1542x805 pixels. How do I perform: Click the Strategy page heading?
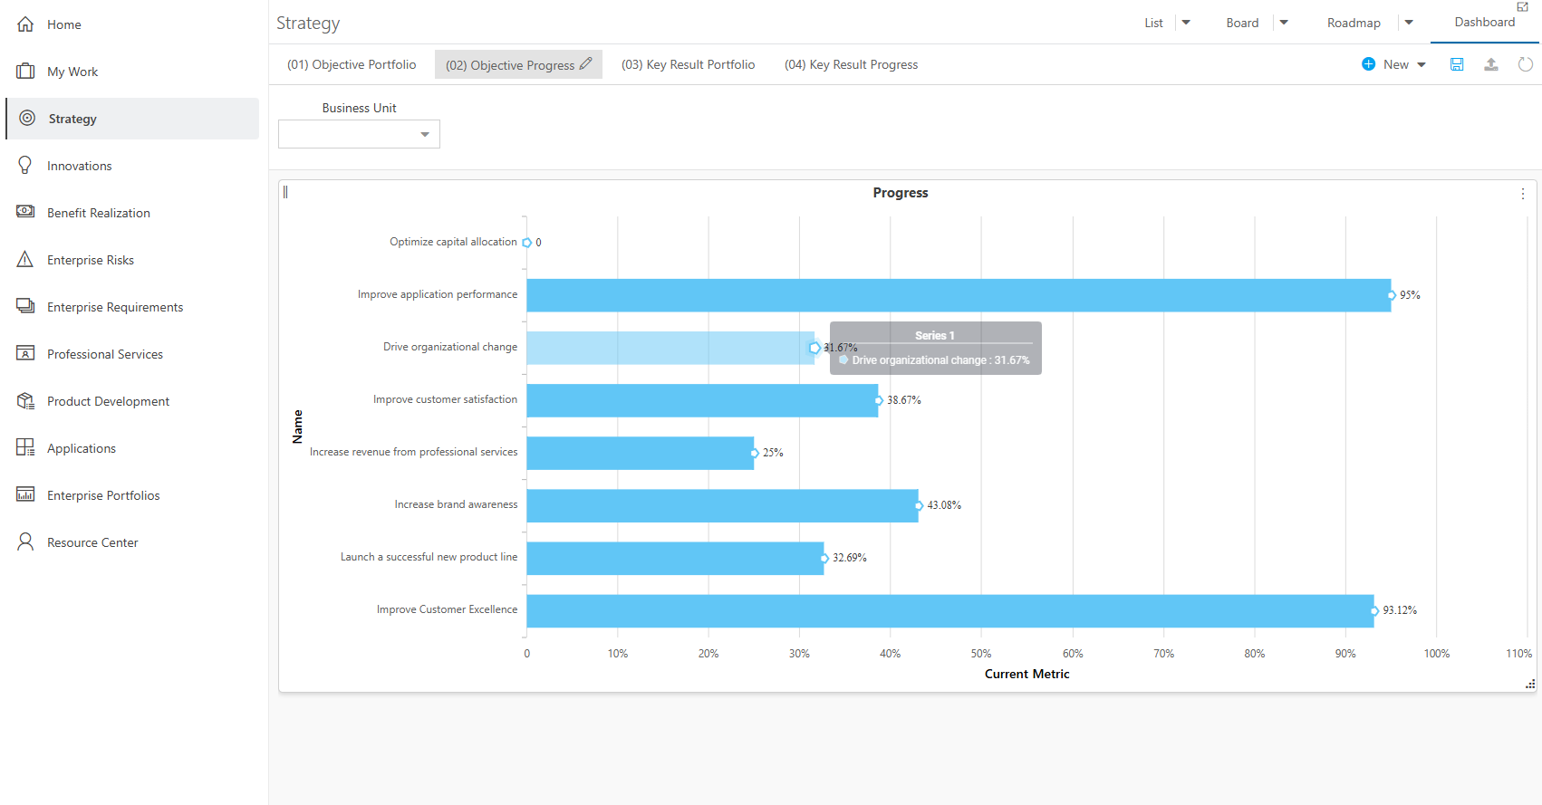[308, 24]
